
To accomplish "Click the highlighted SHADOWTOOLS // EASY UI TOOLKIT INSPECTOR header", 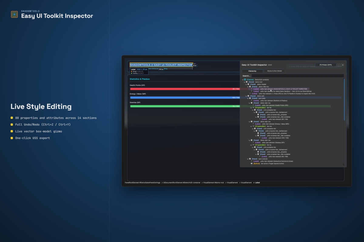I will [x=161, y=65].
